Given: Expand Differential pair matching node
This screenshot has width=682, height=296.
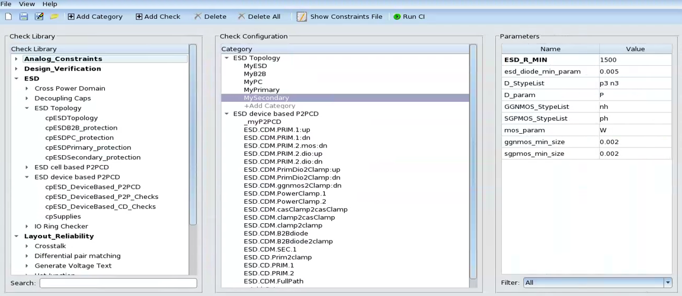Looking at the screenshot, I should (27, 256).
